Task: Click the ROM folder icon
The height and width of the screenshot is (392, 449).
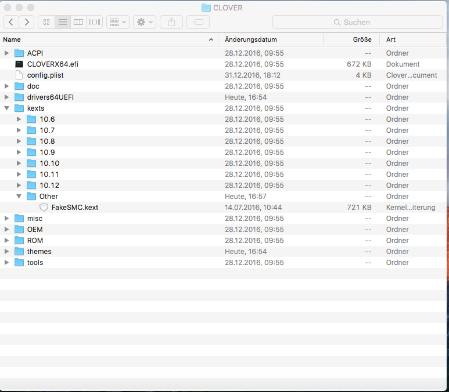Action: [19, 240]
